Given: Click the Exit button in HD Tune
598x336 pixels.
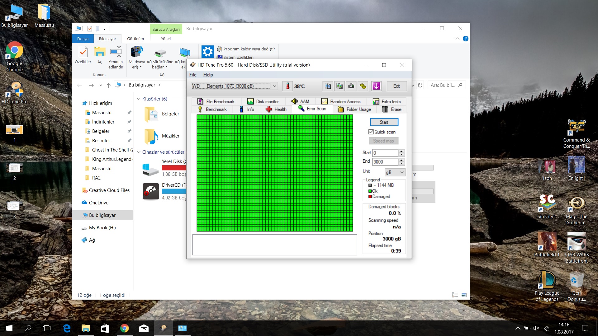Looking at the screenshot, I should (396, 86).
